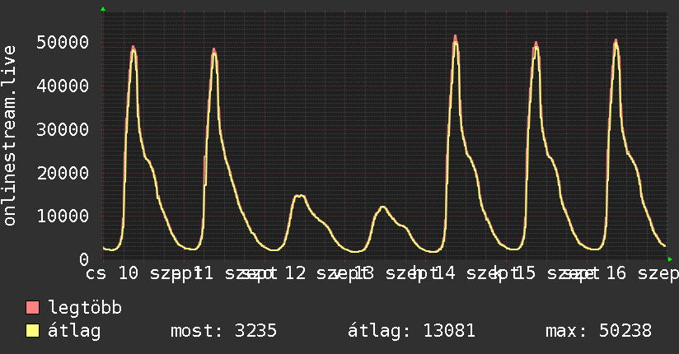Click the 30000 y-axis label
679x354 pixels.
coord(63,129)
